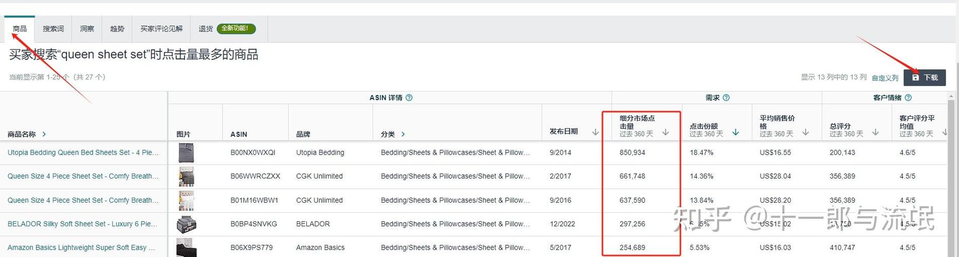Image resolution: width=959 pixels, height=257 pixels.
Task: Sort by 点击份额 arrow
Action: point(735,133)
